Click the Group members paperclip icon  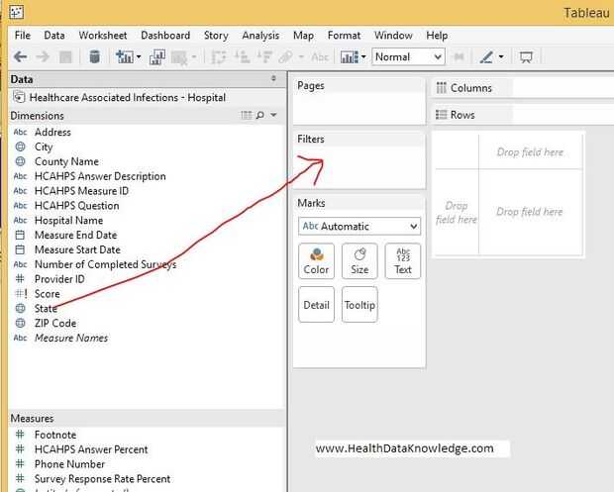[286, 57]
